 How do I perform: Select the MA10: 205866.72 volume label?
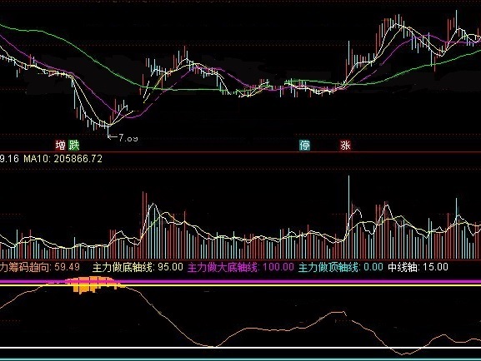click(x=63, y=159)
